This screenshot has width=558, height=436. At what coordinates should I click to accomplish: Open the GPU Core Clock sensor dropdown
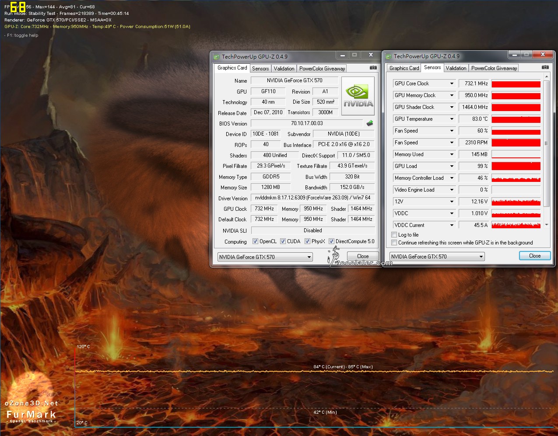coord(452,84)
